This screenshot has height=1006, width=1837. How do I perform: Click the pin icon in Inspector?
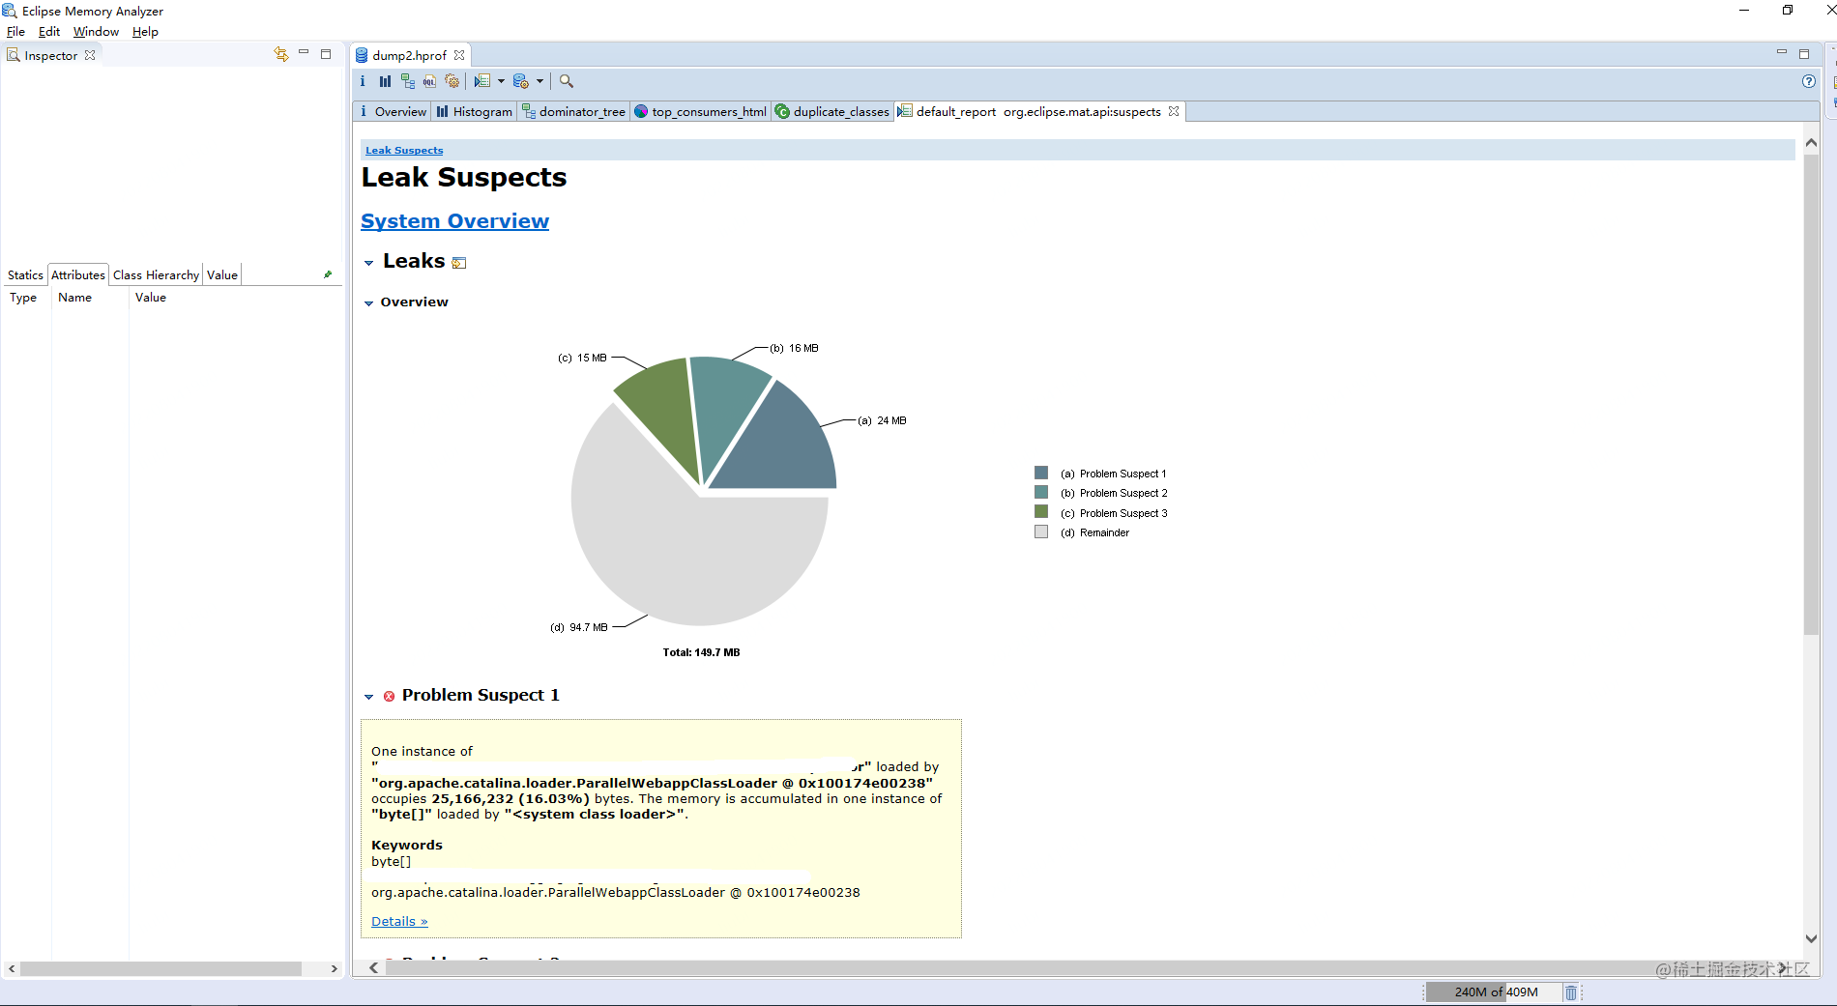pyautogui.click(x=328, y=274)
